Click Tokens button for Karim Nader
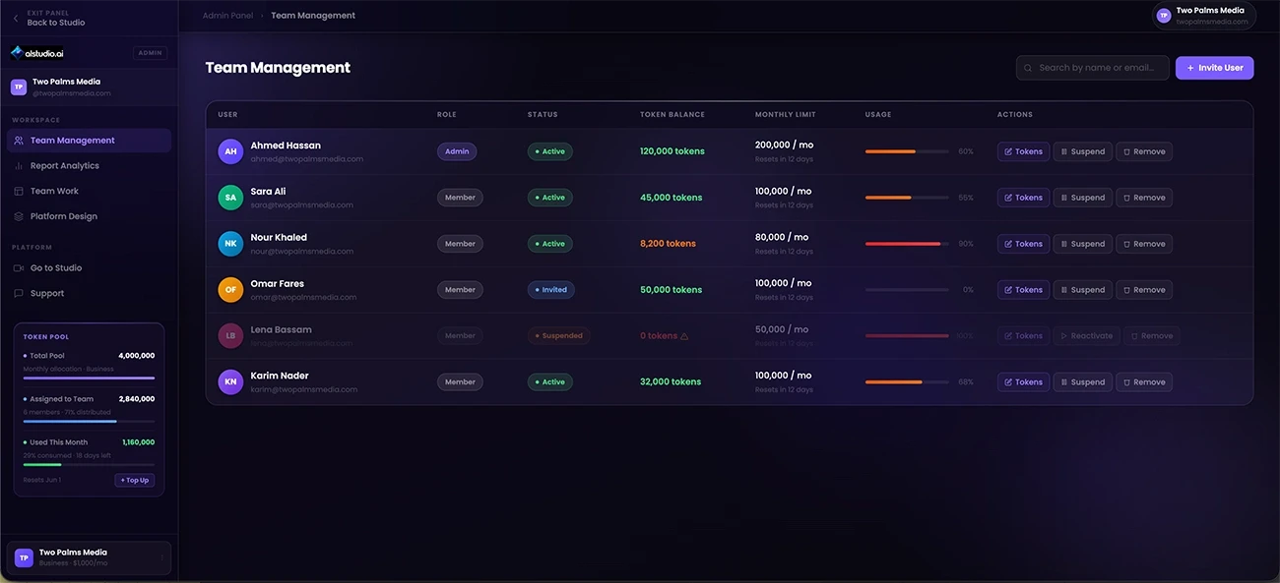 1023,382
